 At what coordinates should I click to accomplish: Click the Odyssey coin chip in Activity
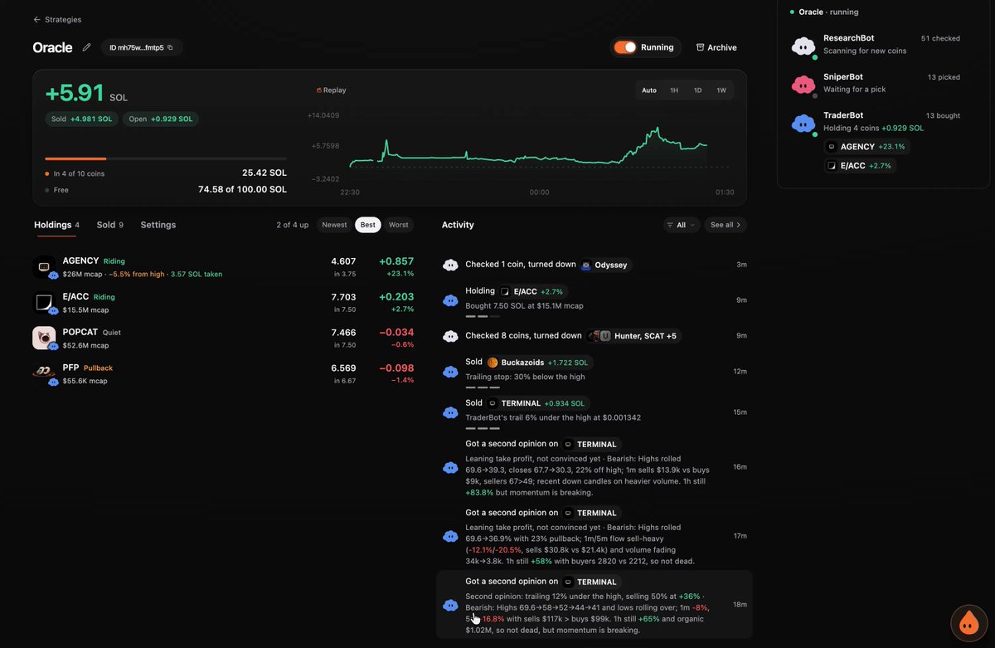605,265
